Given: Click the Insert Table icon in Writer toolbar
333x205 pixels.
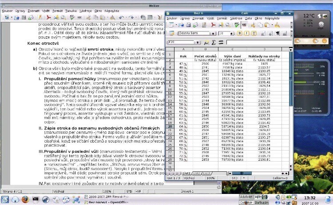Looking at the screenshot, I should 150,18.
